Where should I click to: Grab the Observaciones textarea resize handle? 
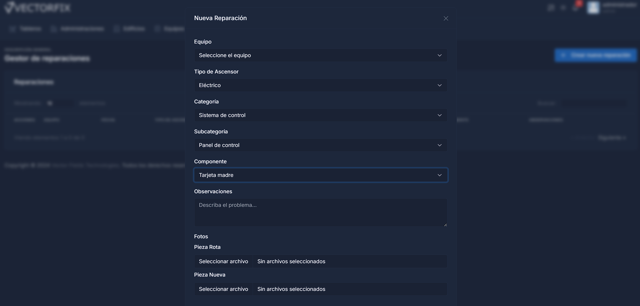(445, 225)
